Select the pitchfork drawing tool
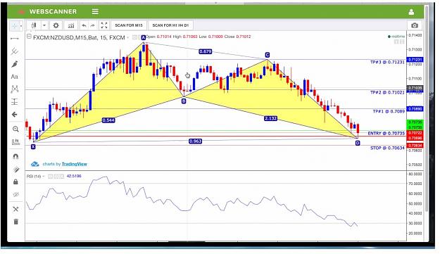 15,51
